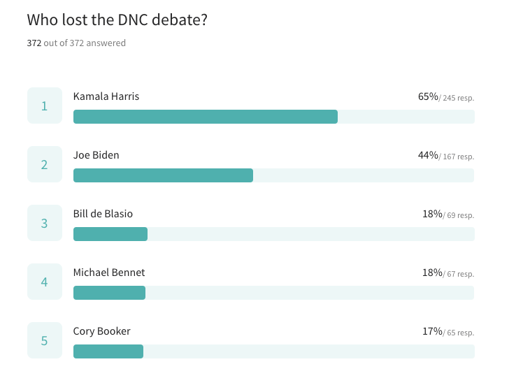Click Michael Bennet's teal result bar
Screen dimensions: 516x385
coord(109,293)
